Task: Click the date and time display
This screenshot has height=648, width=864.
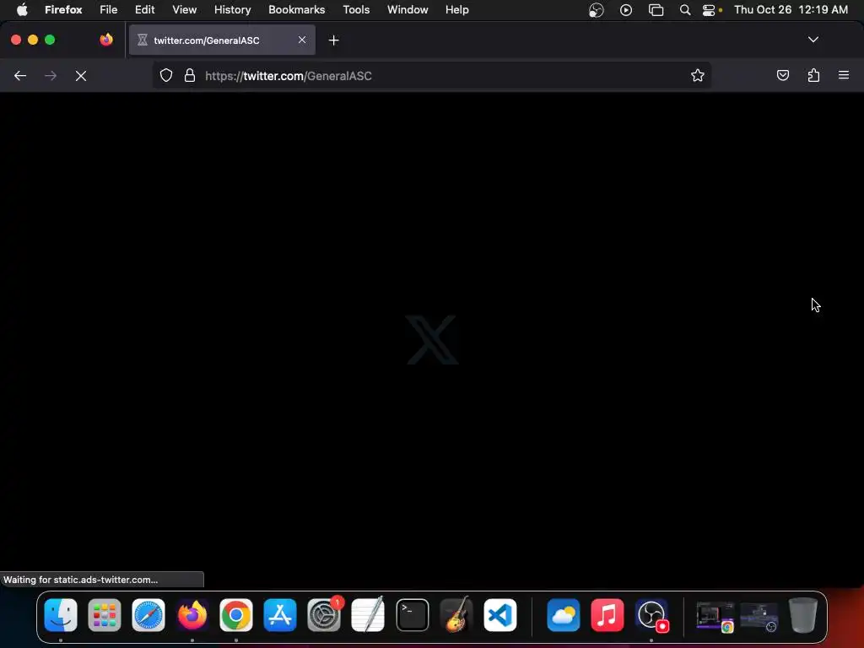Action: (x=791, y=10)
